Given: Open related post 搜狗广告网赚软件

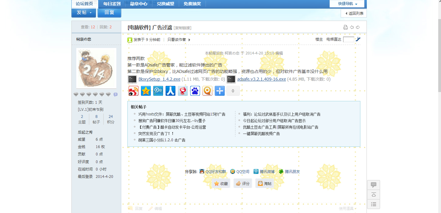Looking at the screenshot, I should point(172,121).
